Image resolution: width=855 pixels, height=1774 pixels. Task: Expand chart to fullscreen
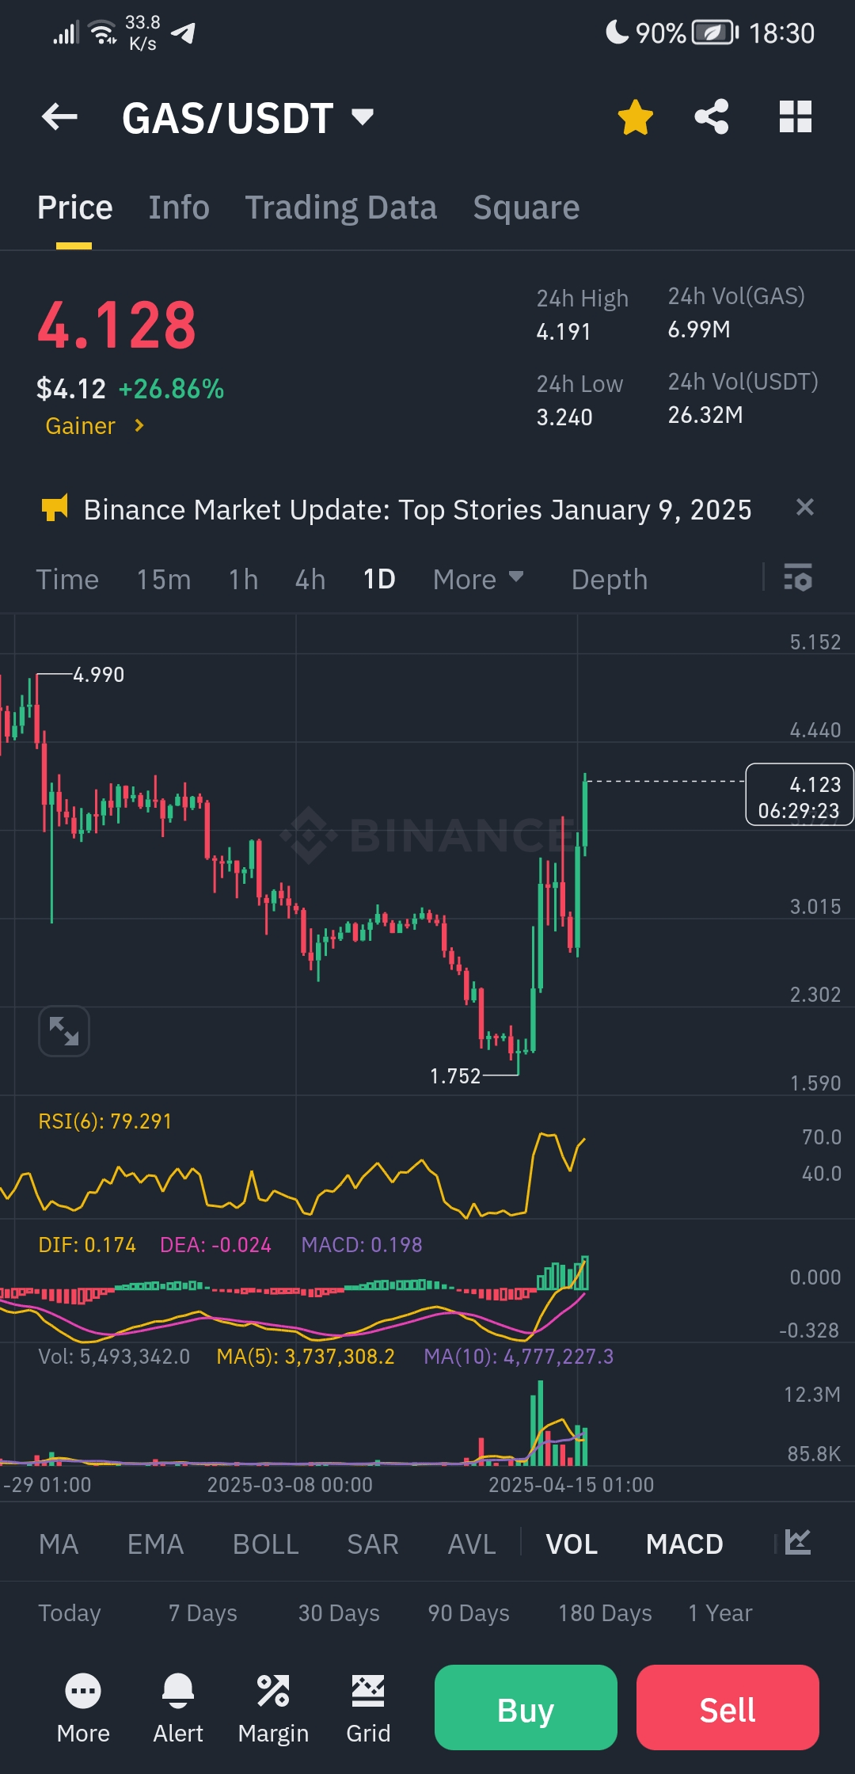click(x=64, y=1031)
